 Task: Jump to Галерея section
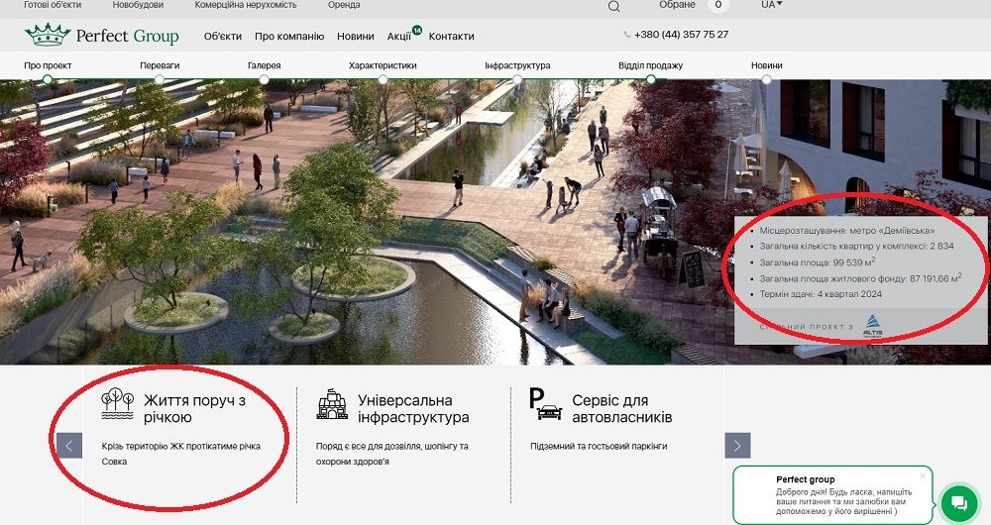tap(265, 65)
